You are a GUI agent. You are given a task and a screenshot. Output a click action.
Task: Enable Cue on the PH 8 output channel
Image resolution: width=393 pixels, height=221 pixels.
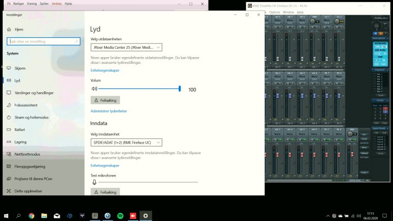click(341, 140)
